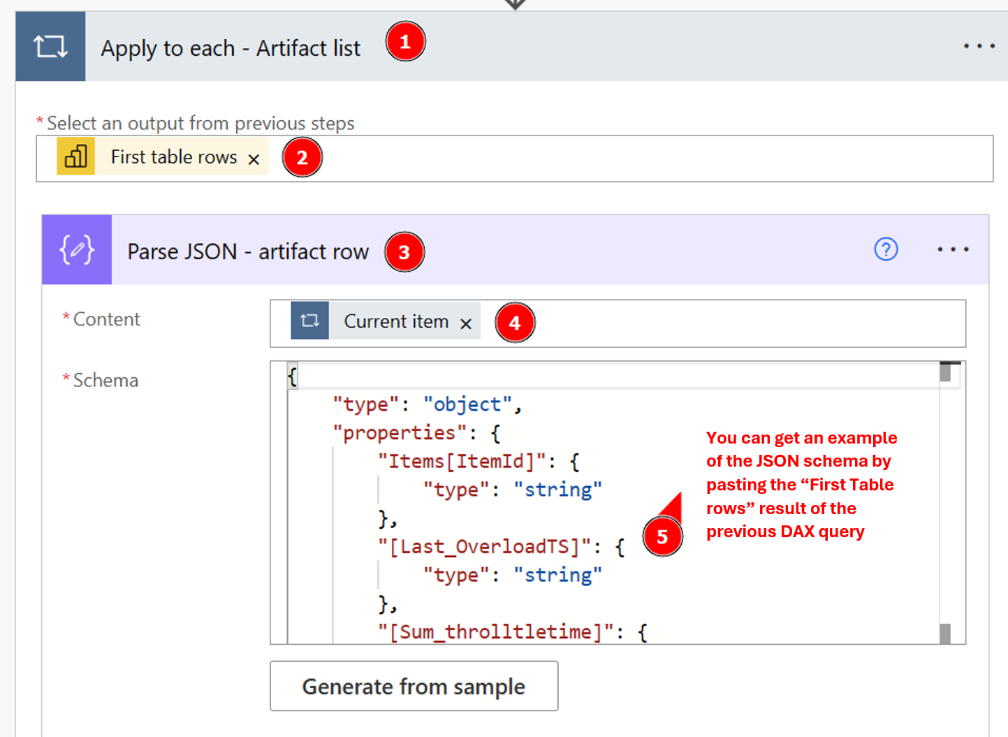The height and width of the screenshot is (737, 1008).
Task: Click red annotation marker number 1
Action: tap(405, 42)
